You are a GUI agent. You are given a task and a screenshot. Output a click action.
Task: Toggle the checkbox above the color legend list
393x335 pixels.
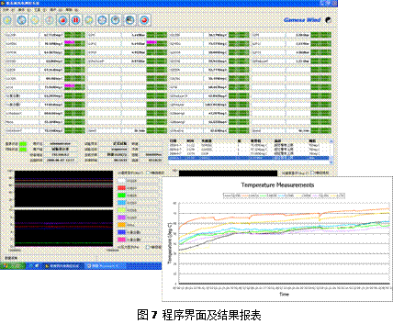(x=148, y=173)
